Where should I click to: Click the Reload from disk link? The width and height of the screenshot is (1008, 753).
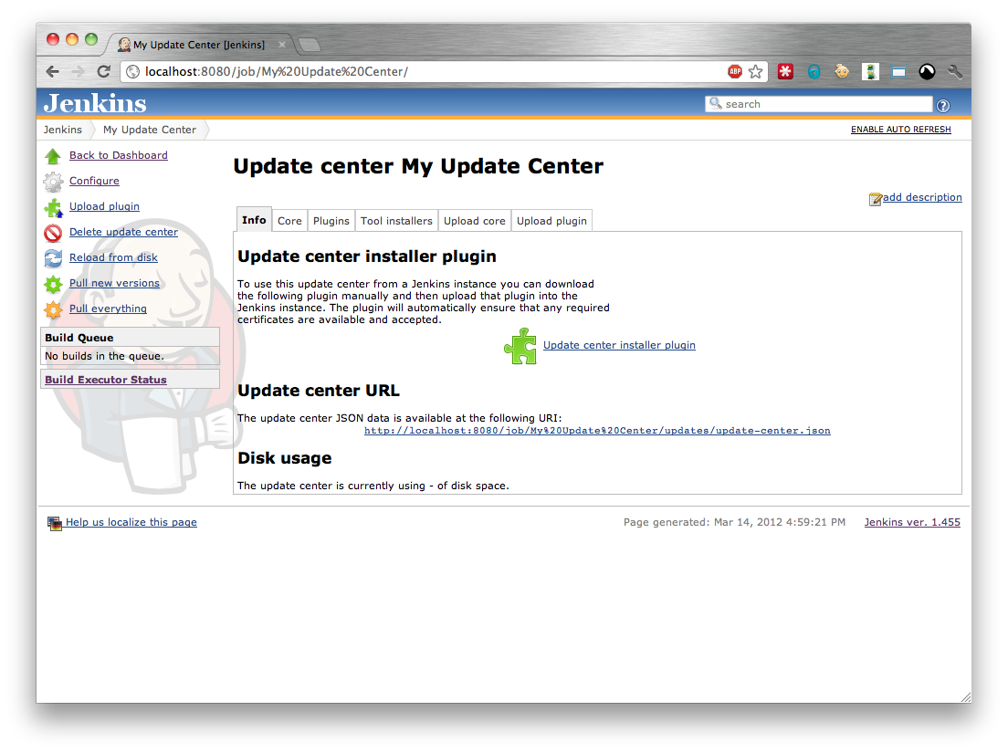(x=113, y=257)
